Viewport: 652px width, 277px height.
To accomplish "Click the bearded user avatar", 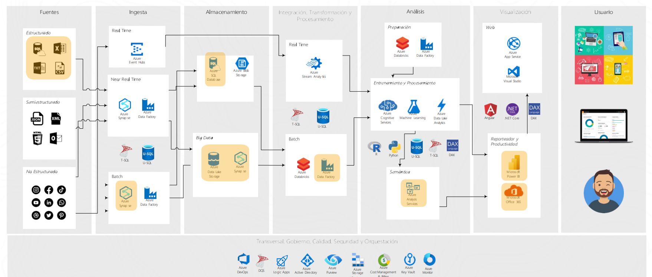I will (603, 191).
